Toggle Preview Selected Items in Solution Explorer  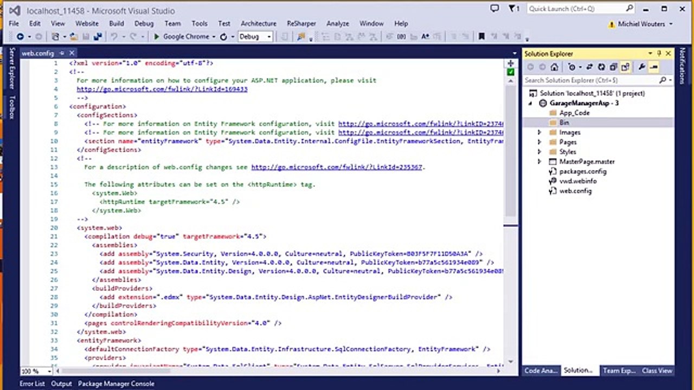653,67
